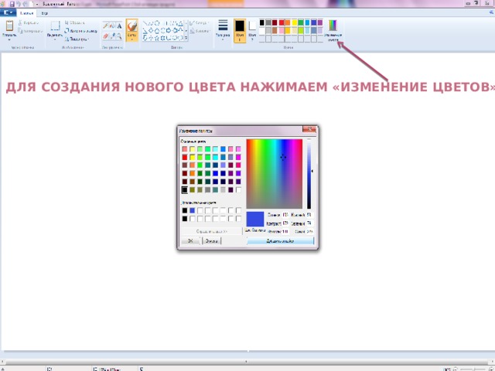The height and width of the screenshot is (371, 495).
Task: Click inside the rainbow color spectrum field
Action: 275,174
